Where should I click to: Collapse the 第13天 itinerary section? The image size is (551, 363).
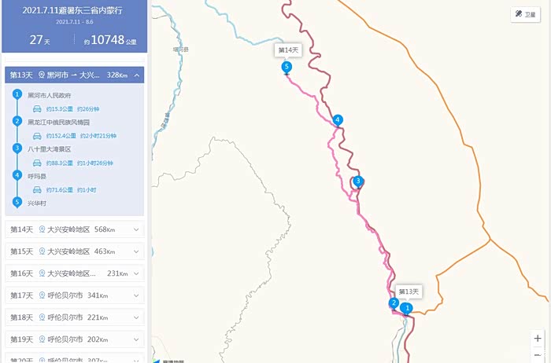pyautogui.click(x=137, y=75)
